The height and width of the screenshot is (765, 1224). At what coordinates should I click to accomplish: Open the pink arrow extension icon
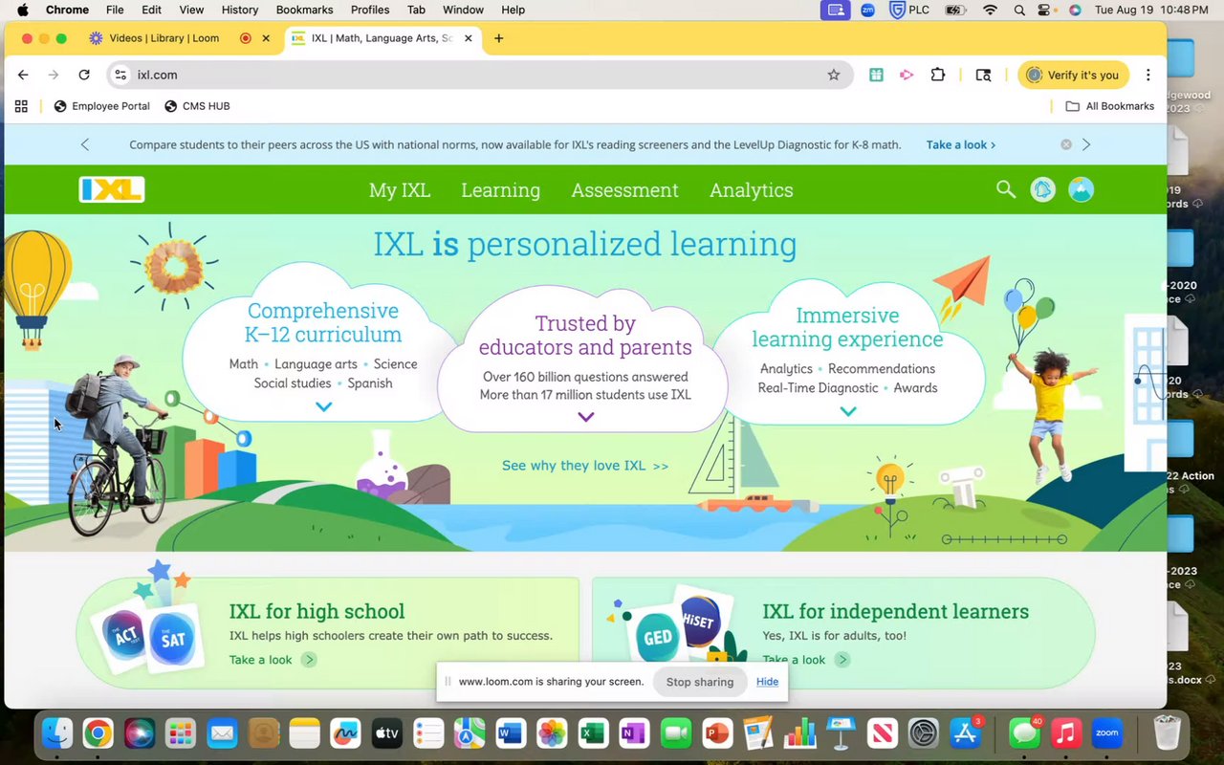pyautogui.click(x=907, y=75)
